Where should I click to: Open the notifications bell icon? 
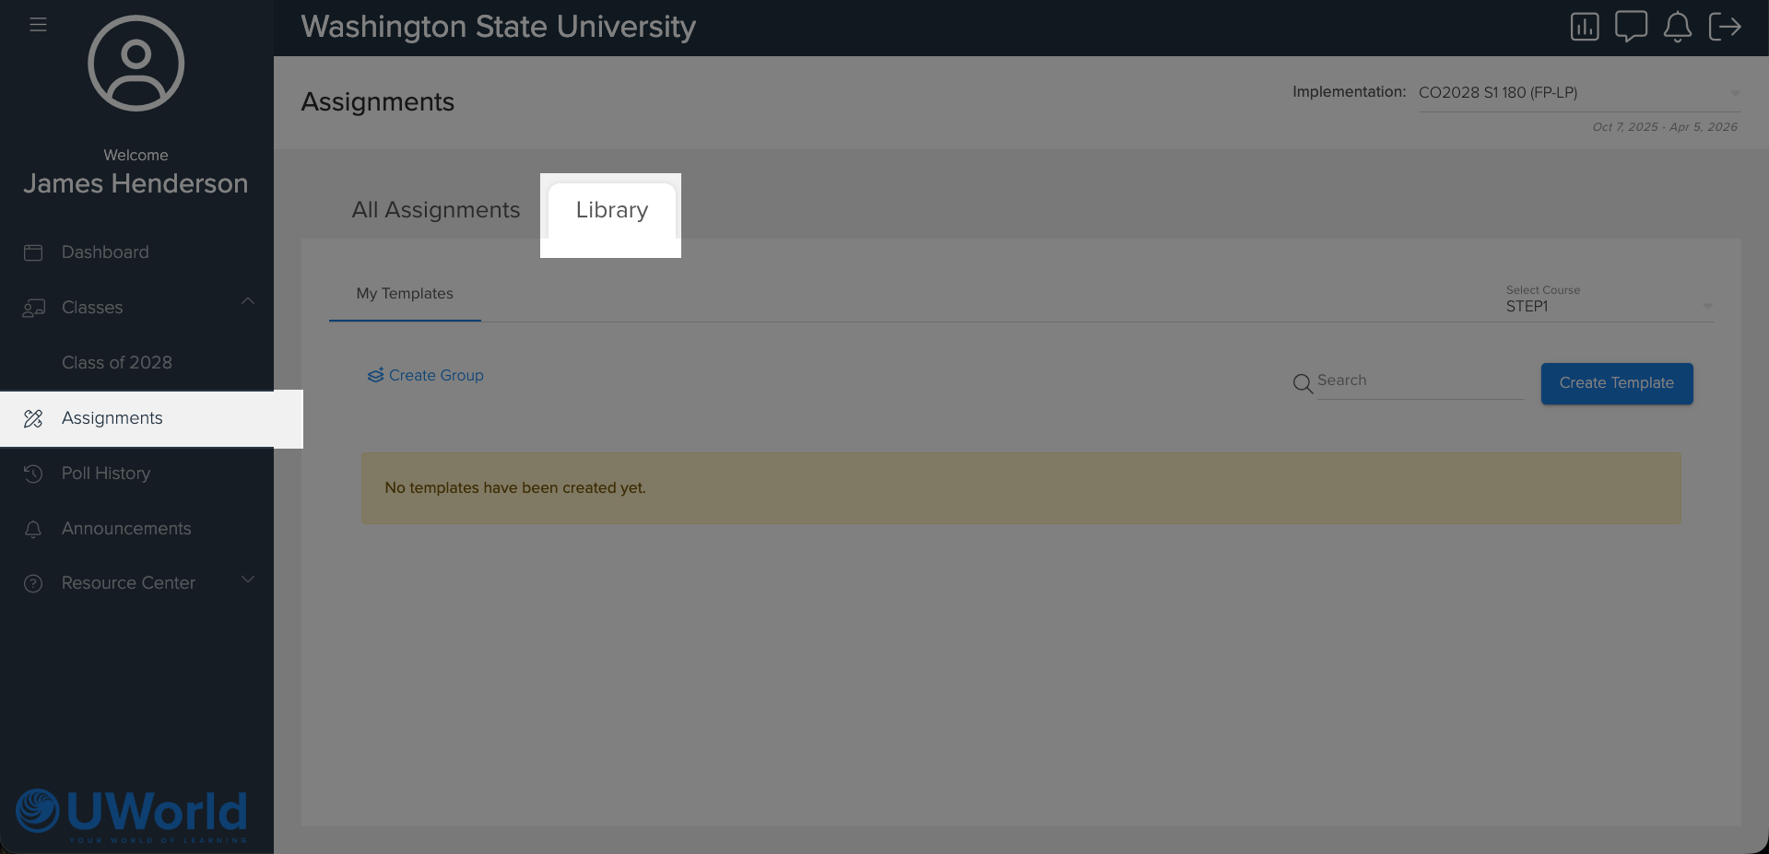click(x=1677, y=27)
